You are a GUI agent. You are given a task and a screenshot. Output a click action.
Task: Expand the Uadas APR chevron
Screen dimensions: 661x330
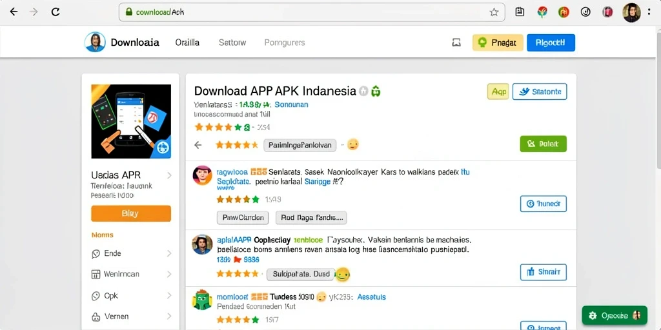pyautogui.click(x=169, y=175)
